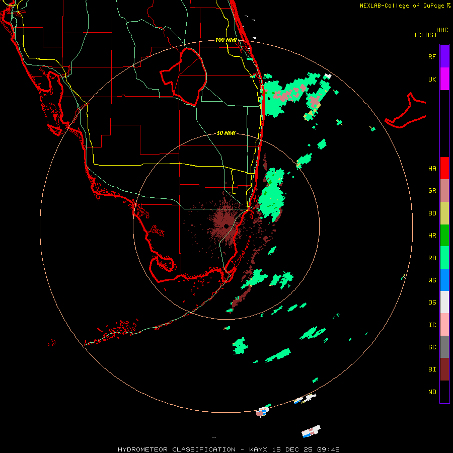Click the "DS" legend label
453x453 pixels.
click(x=432, y=303)
